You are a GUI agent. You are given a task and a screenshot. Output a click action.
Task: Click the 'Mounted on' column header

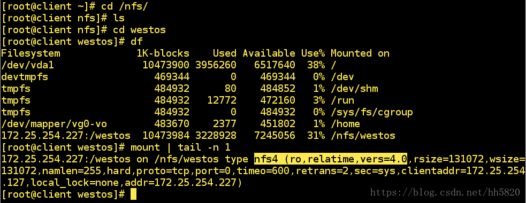pyautogui.click(x=360, y=53)
